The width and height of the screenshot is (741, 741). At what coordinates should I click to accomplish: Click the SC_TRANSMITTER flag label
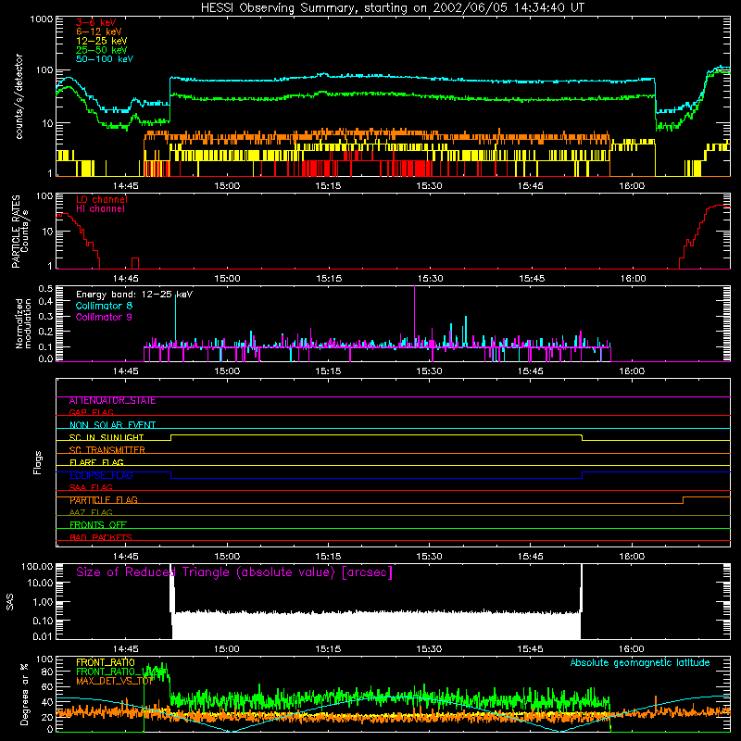pos(107,450)
